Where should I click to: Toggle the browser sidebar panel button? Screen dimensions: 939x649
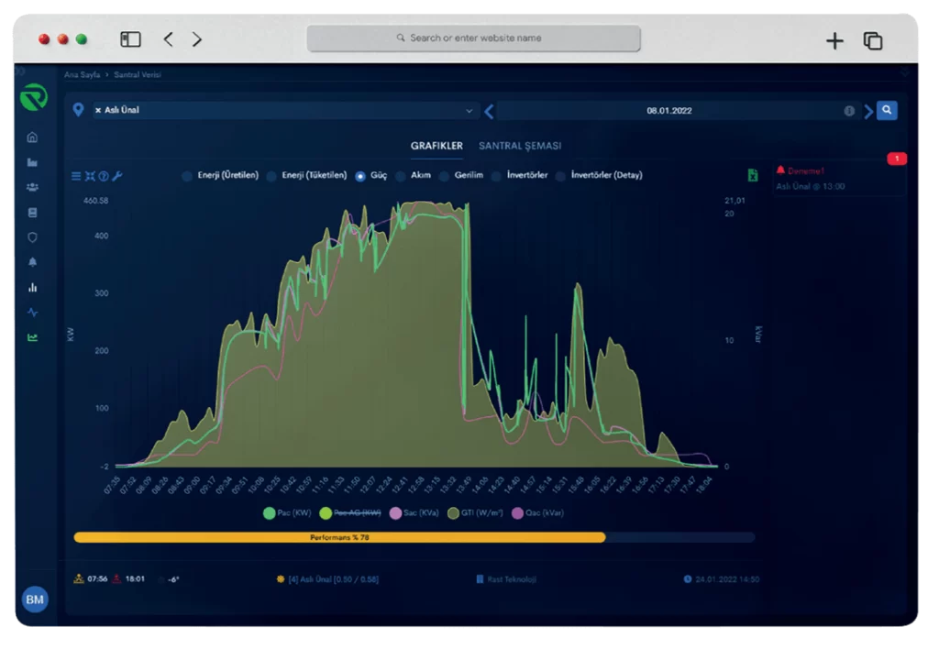click(130, 39)
